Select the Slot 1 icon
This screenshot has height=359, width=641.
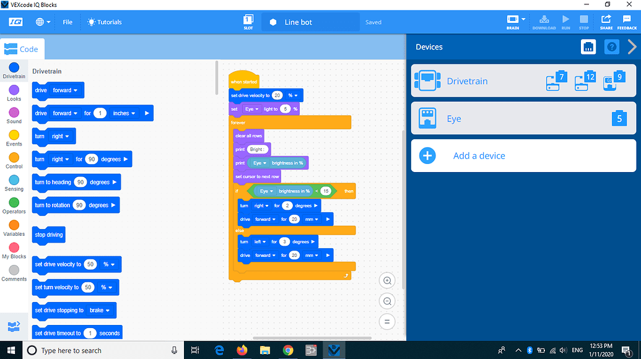point(248,20)
